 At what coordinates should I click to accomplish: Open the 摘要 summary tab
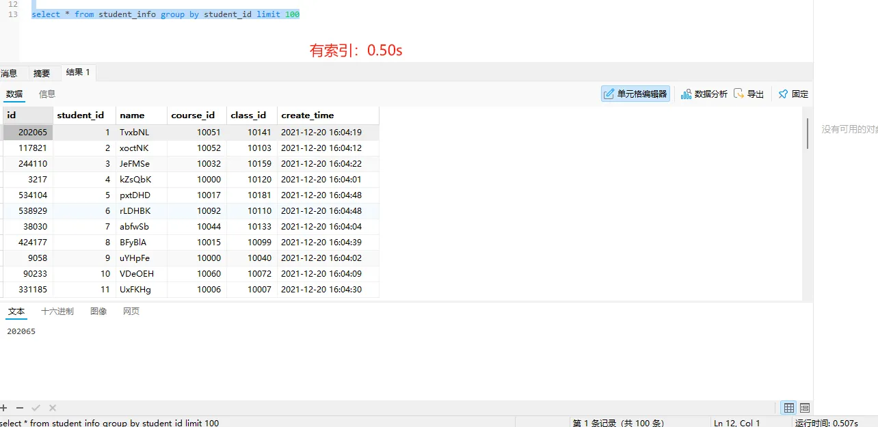click(x=42, y=73)
